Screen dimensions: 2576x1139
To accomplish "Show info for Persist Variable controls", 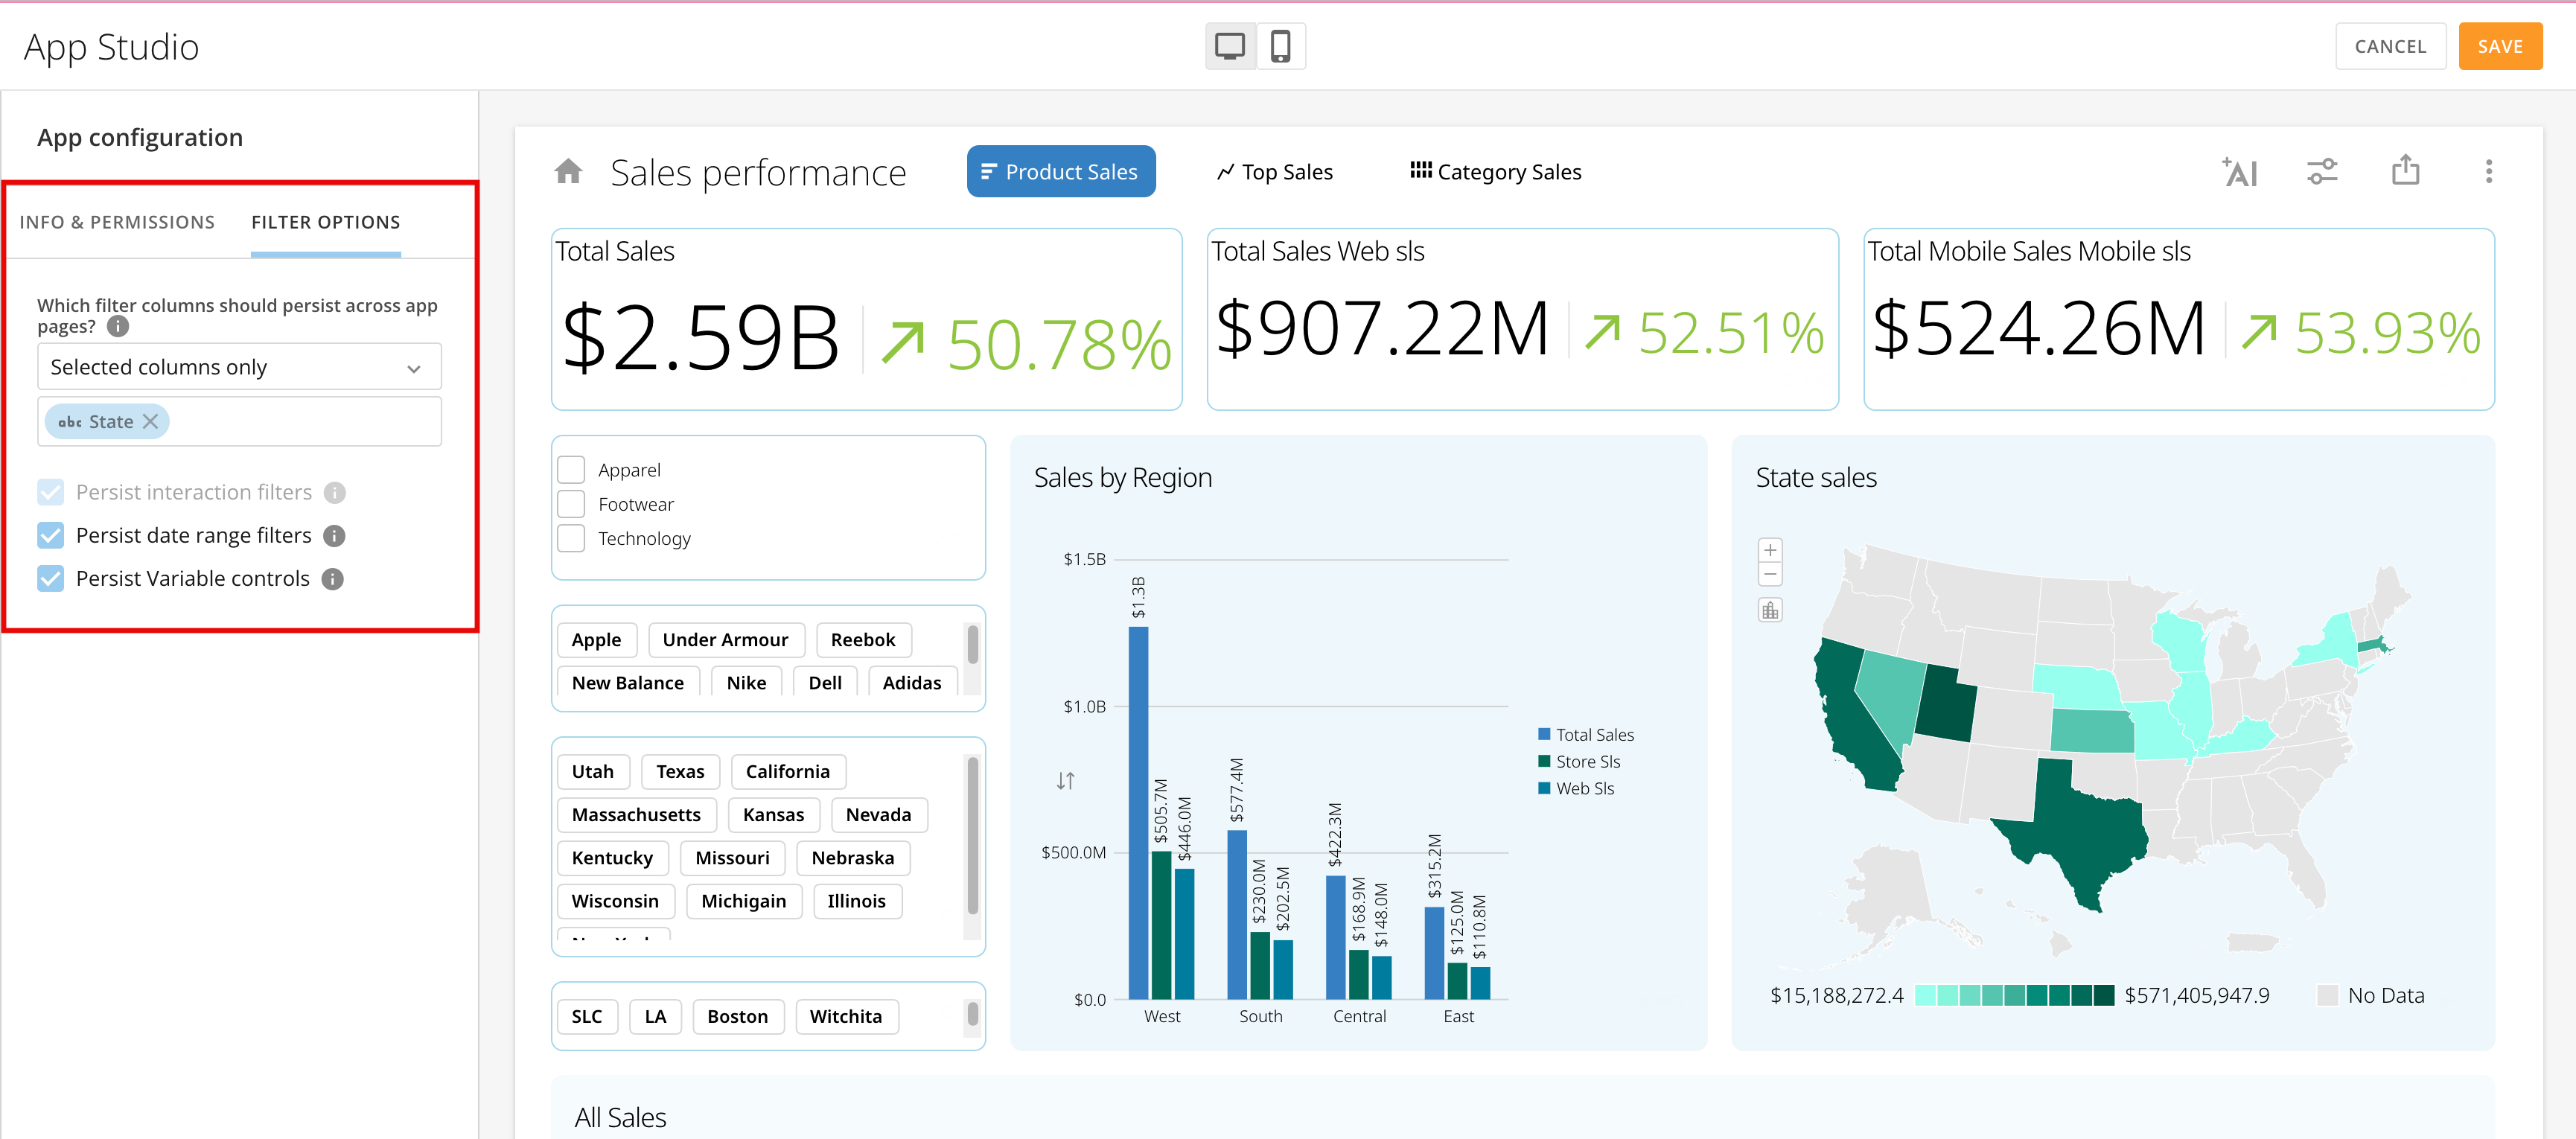I will point(333,579).
